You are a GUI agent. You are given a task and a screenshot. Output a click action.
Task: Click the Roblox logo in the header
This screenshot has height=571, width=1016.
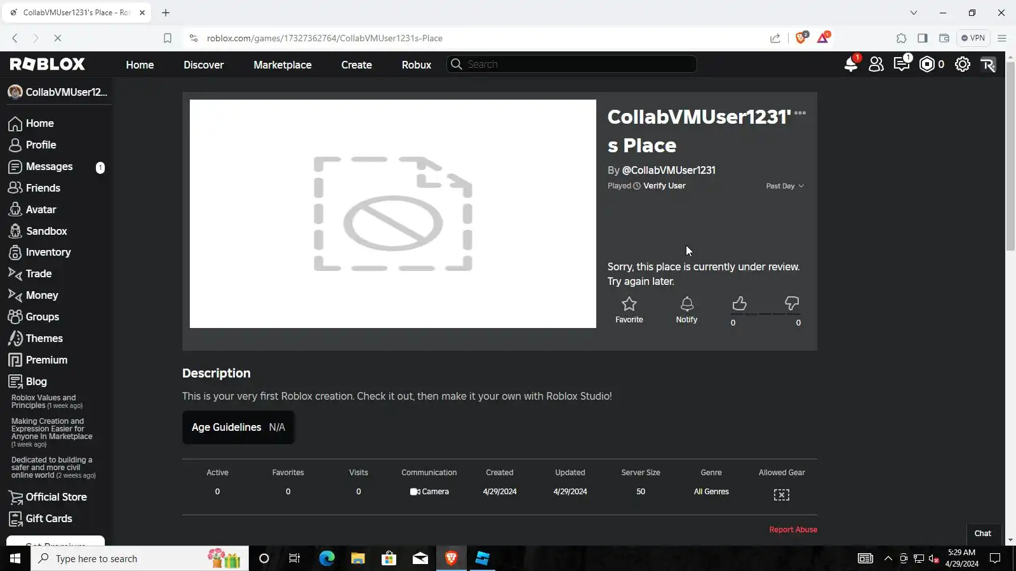47,64
